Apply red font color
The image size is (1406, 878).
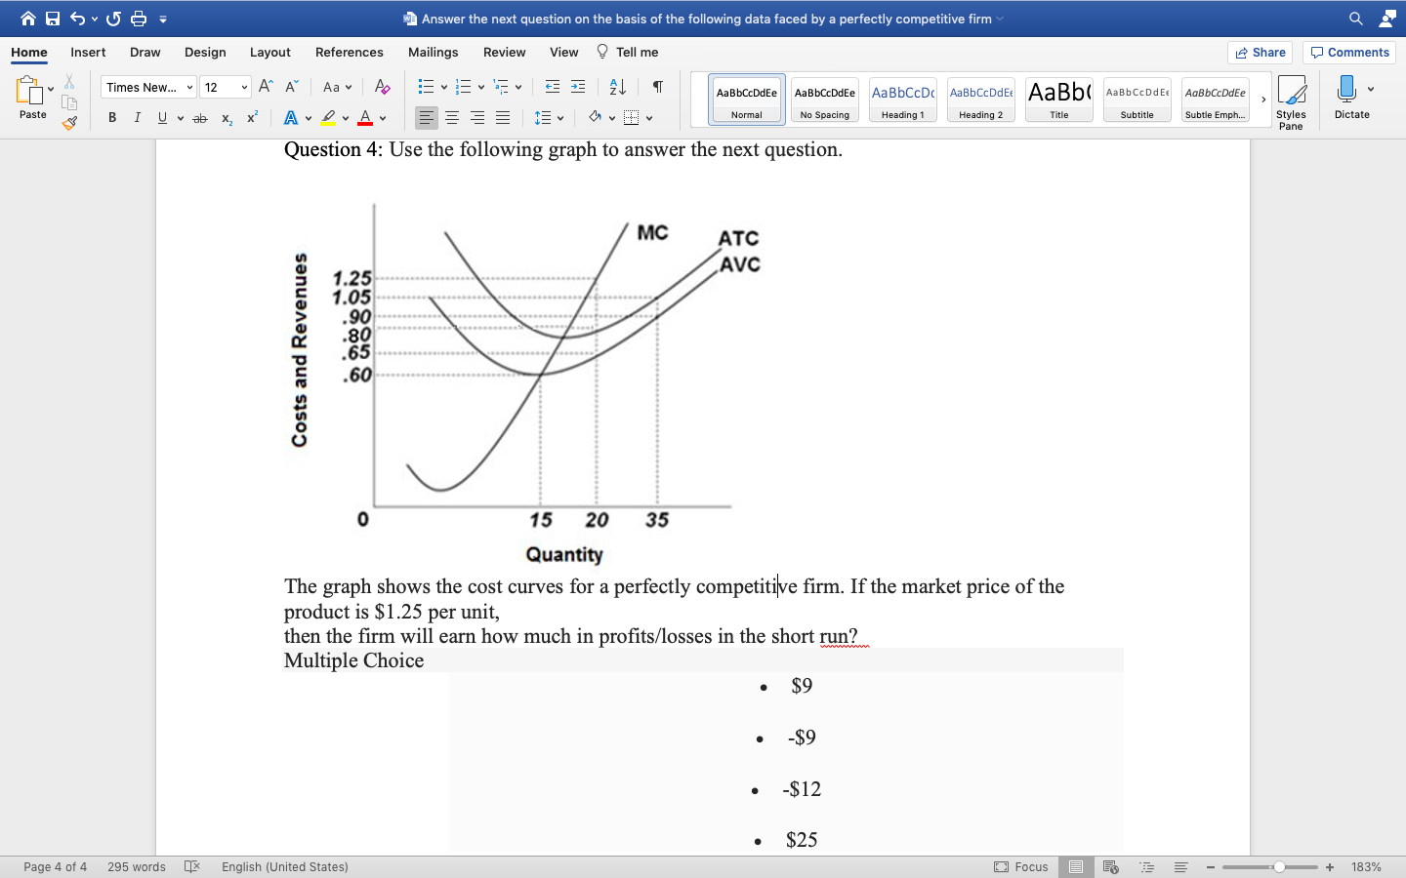[x=365, y=118]
